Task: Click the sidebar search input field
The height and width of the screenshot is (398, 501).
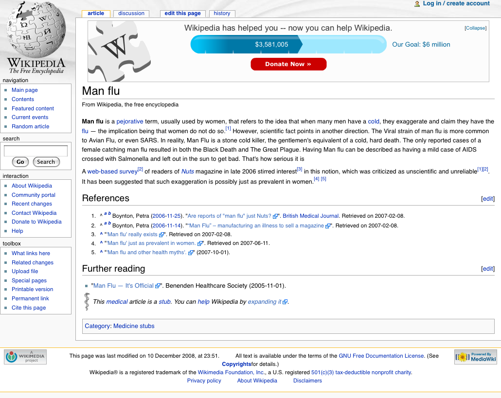Action: point(36,151)
